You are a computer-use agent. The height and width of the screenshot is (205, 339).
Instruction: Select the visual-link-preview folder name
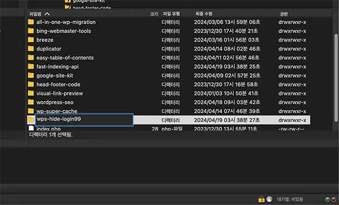click(60, 93)
